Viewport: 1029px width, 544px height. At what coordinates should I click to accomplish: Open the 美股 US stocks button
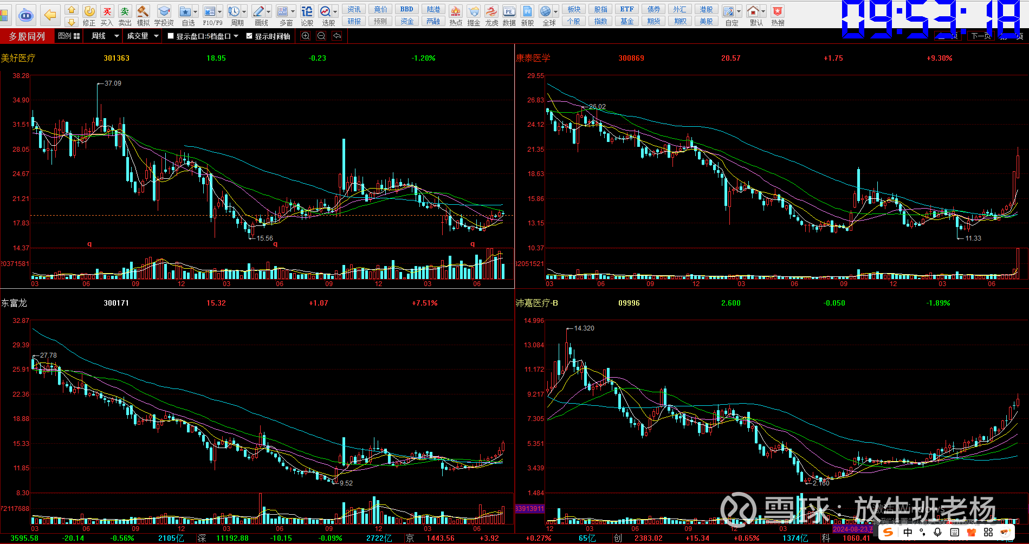[x=707, y=21]
